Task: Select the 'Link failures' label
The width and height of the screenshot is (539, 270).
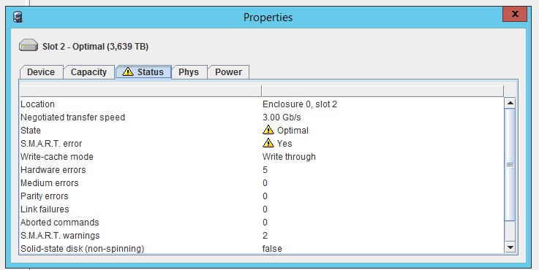Action: point(45,209)
